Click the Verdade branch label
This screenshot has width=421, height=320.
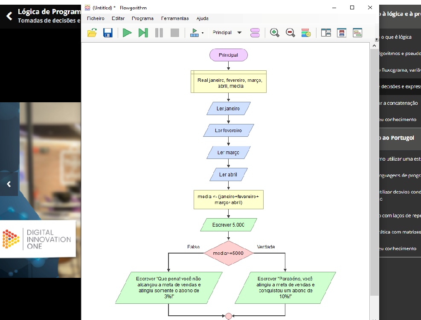[266, 247]
